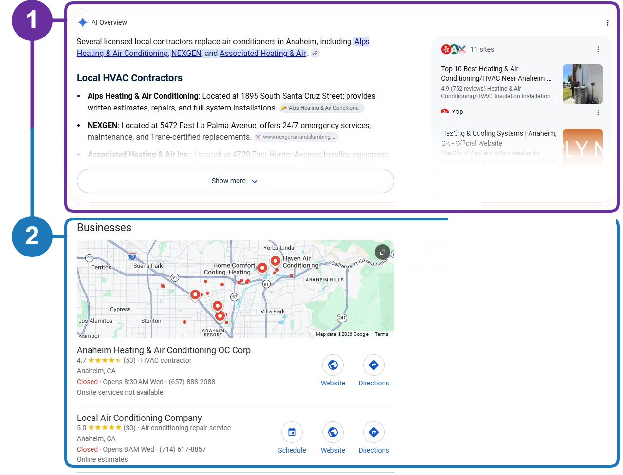Click Onsite services not available text
This screenshot has height=475, width=623.
[x=120, y=393]
